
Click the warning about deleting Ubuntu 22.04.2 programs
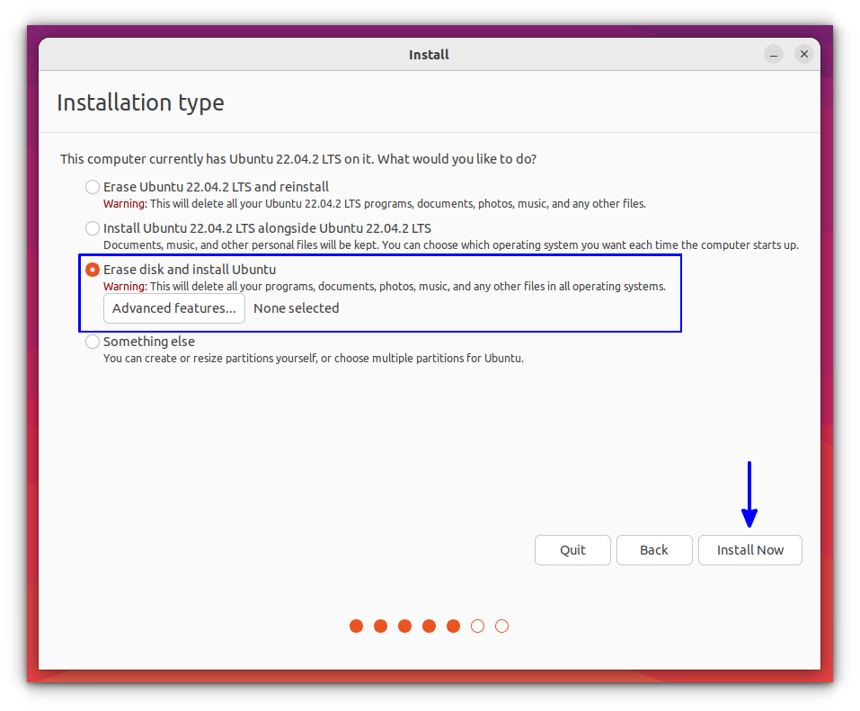pos(375,203)
